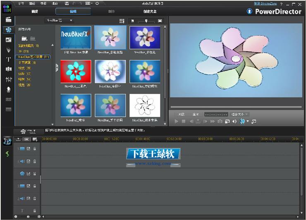Select the Movie preview mode button
306x220 pixels.
(195, 114)
